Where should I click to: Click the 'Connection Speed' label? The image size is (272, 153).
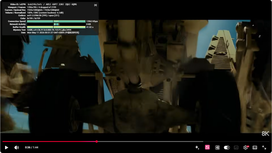17,21
